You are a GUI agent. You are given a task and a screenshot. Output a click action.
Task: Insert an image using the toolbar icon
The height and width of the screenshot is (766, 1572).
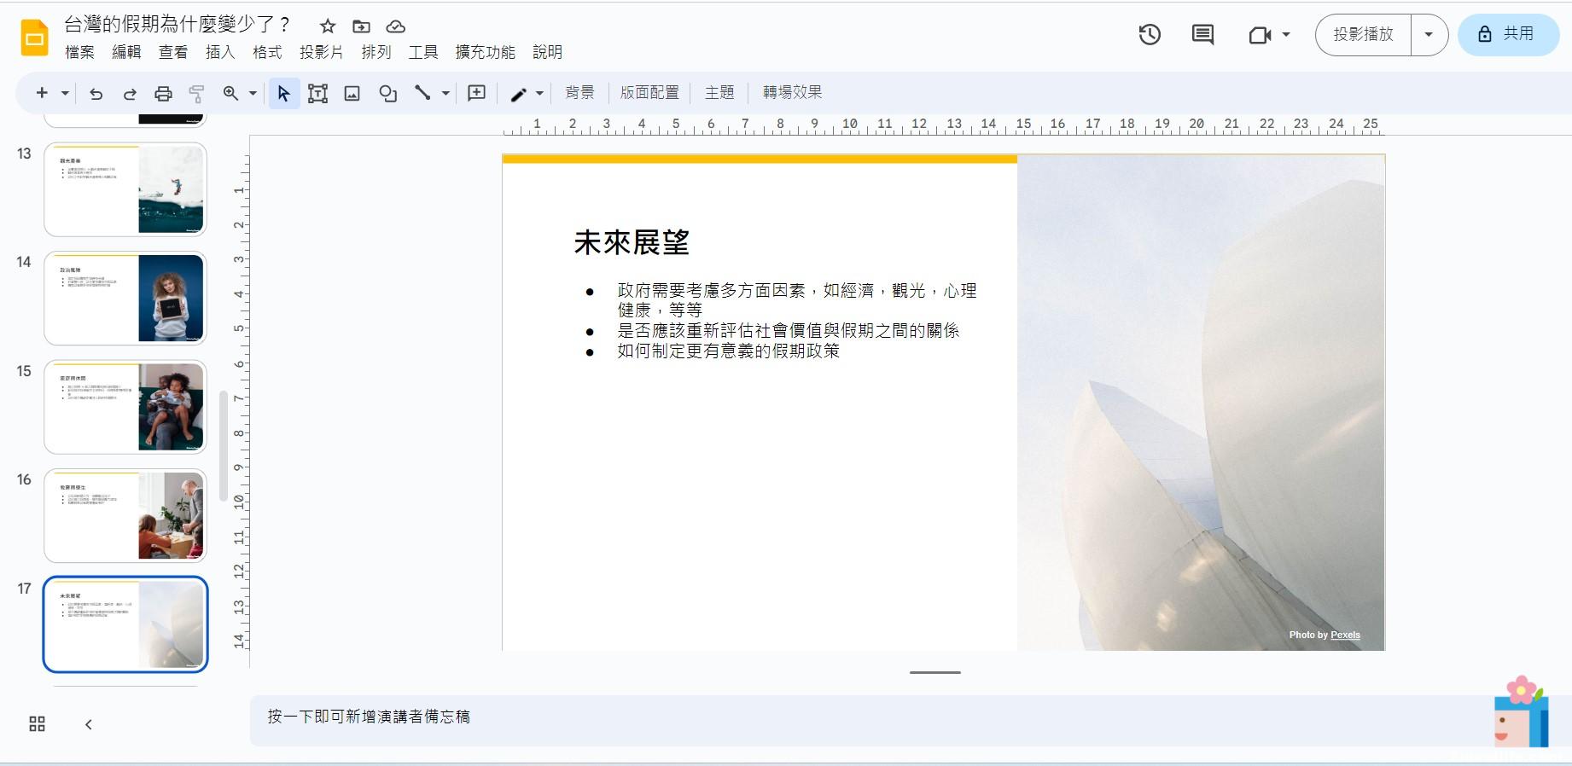pyautogui.click(x=352, y=93)
